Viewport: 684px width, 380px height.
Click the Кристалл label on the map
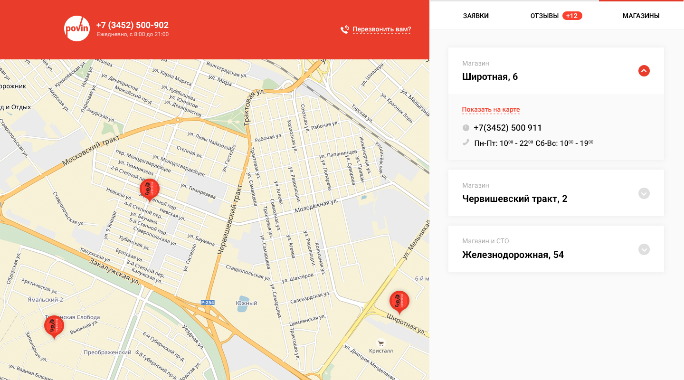click(x=381, y=351)
